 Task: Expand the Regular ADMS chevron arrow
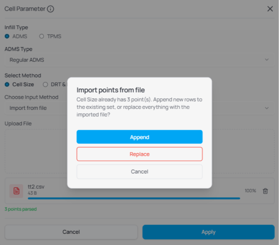click(267, 59)
